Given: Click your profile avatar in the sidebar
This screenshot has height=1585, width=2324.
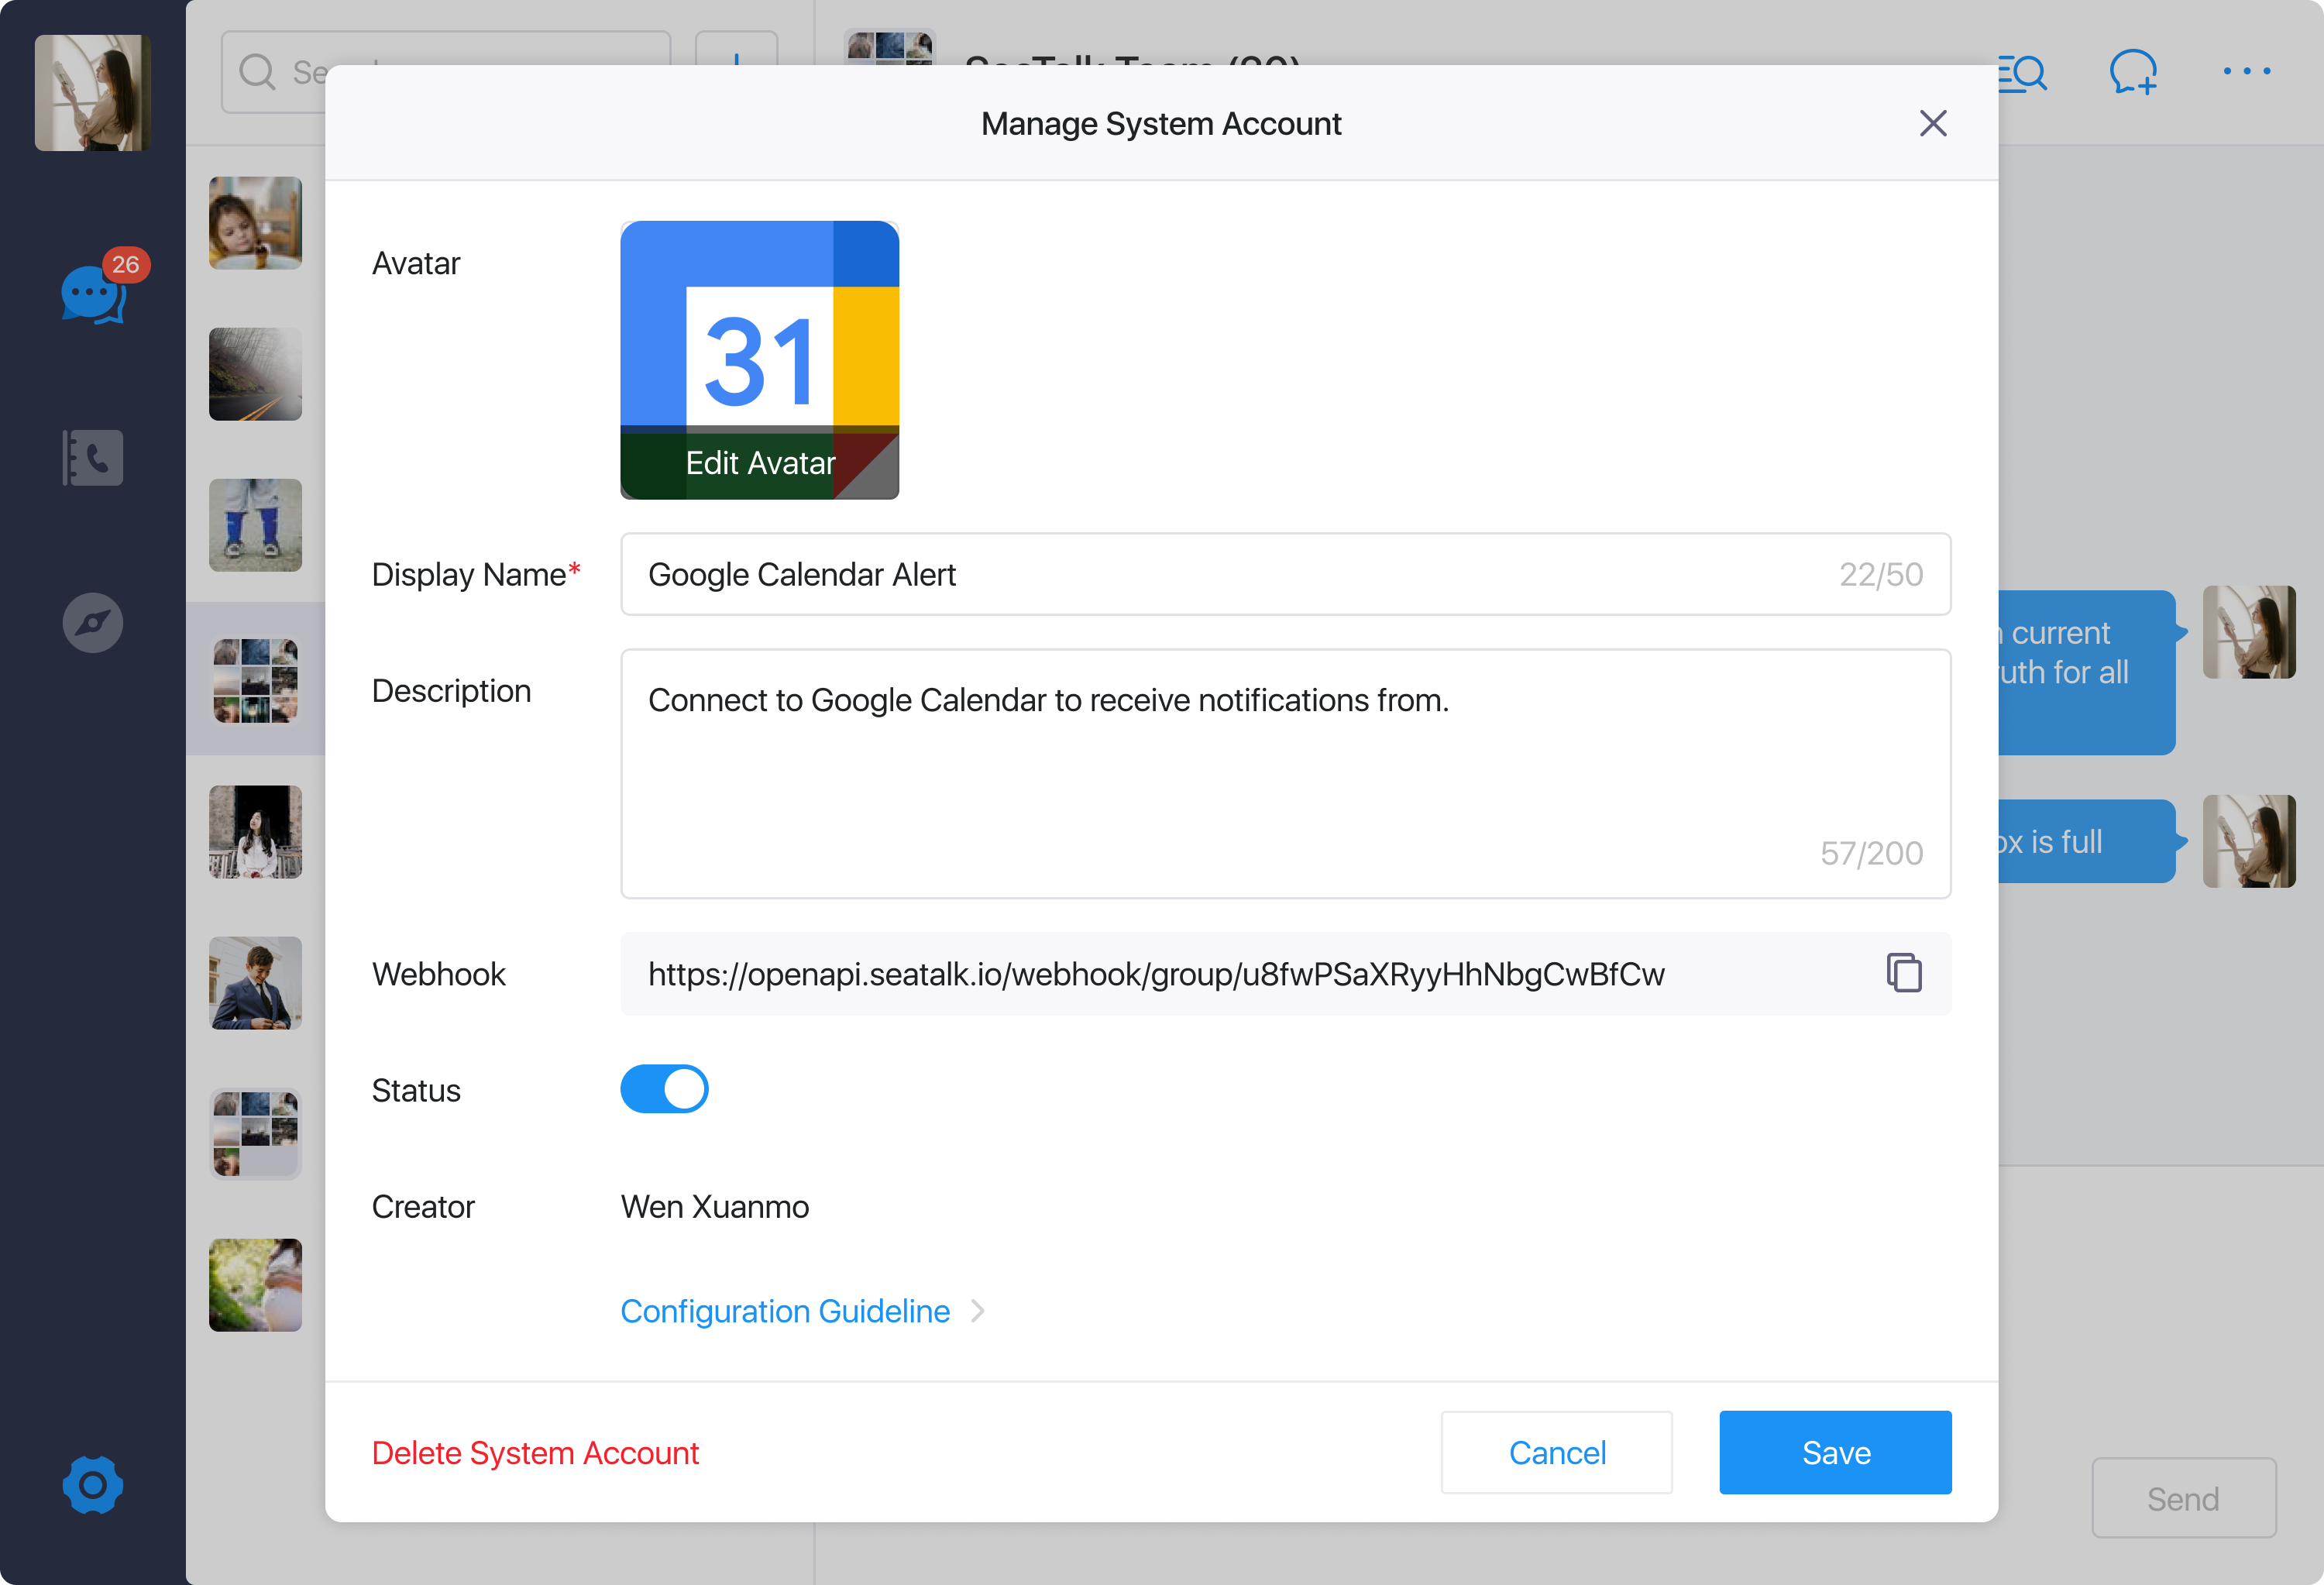Looking at the screenshot, I should tap(93, 93).
